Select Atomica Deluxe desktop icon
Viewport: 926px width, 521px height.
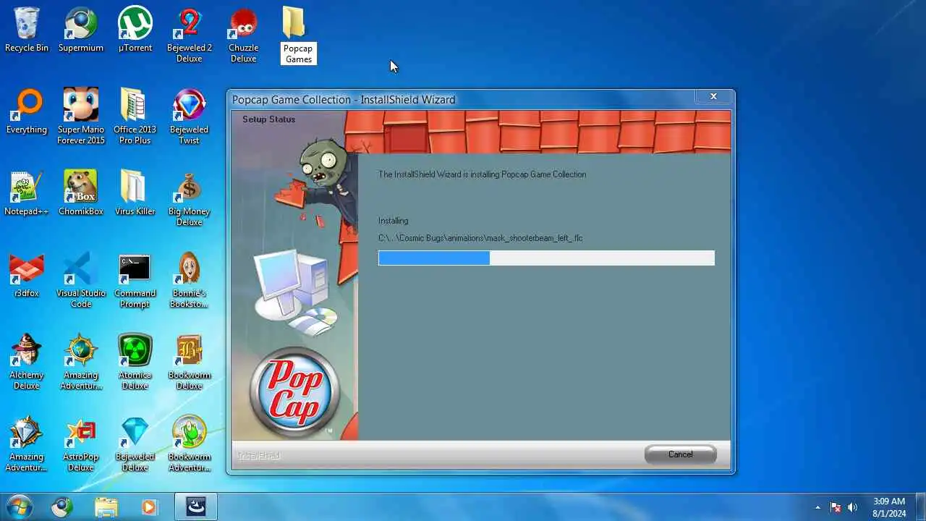tap(135, 362)
